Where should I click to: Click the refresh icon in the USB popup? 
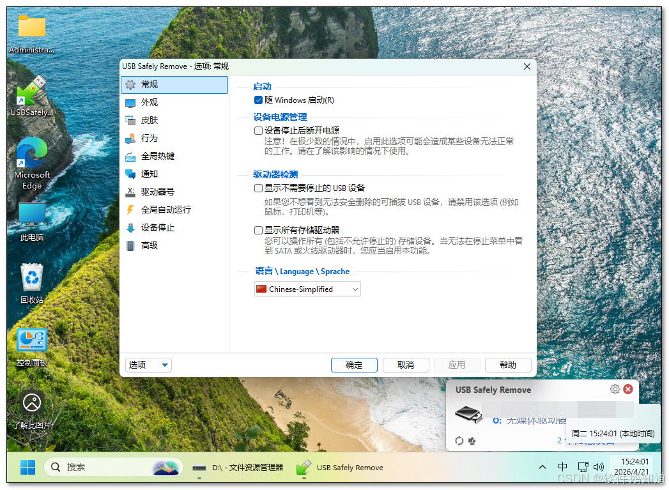click(x=459, y=441)
